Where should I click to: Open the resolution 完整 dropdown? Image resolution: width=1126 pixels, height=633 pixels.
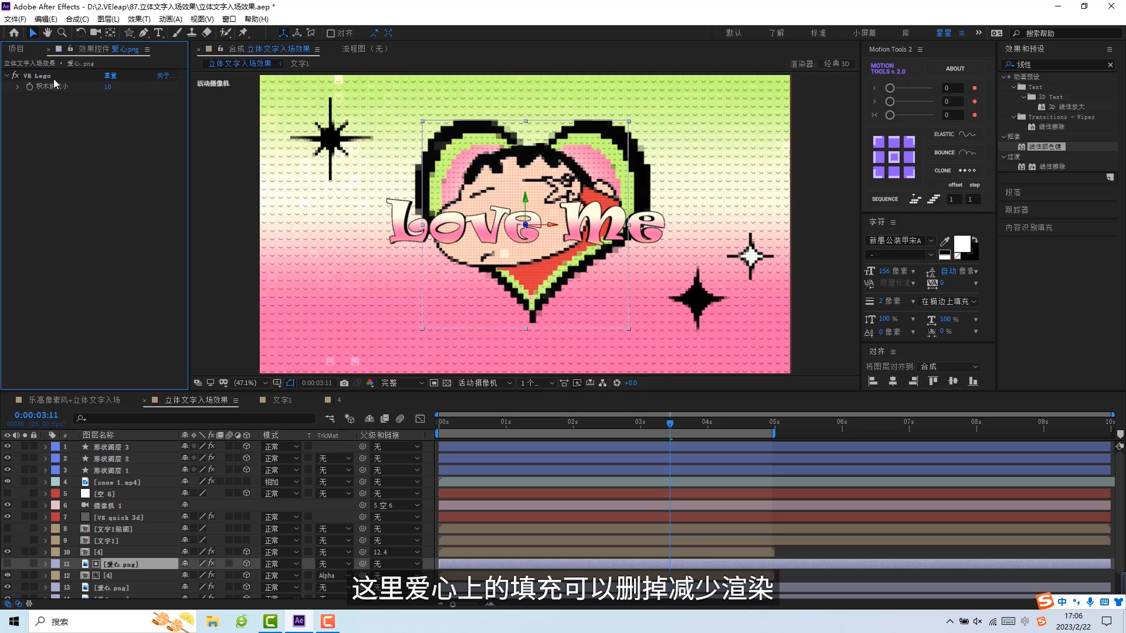[x=402, y=383]
